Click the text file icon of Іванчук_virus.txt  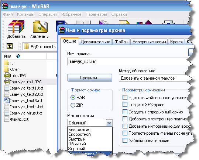click(7, 113)
